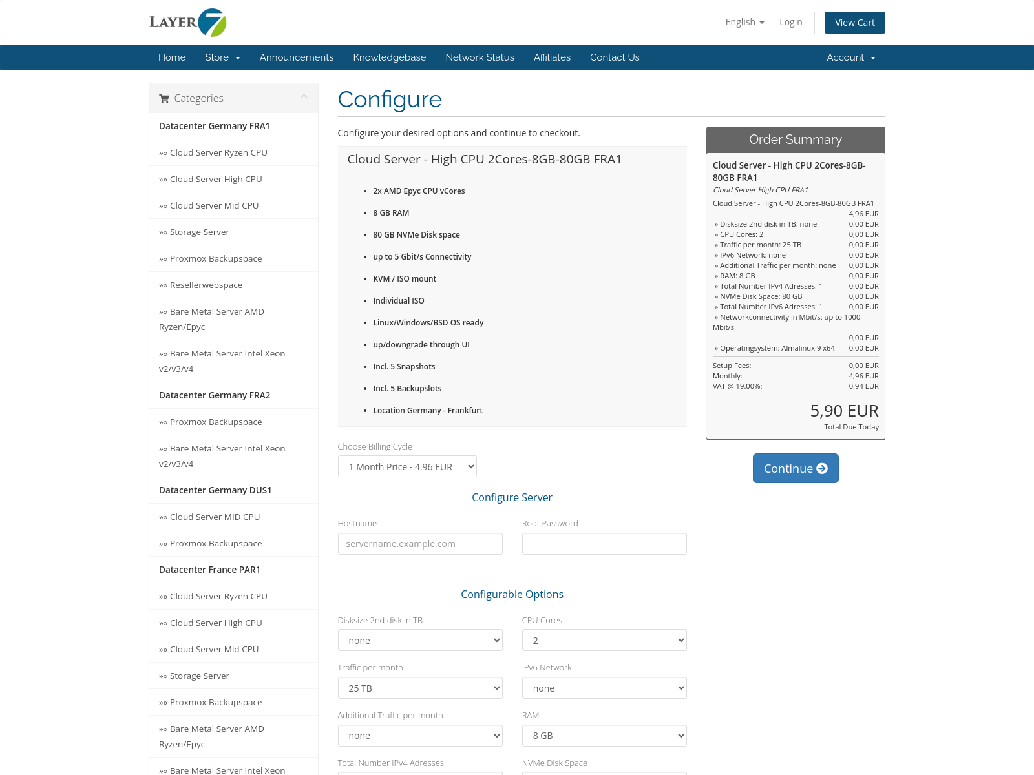Open Disksize 2nd disk dropdown

(420, 640)
